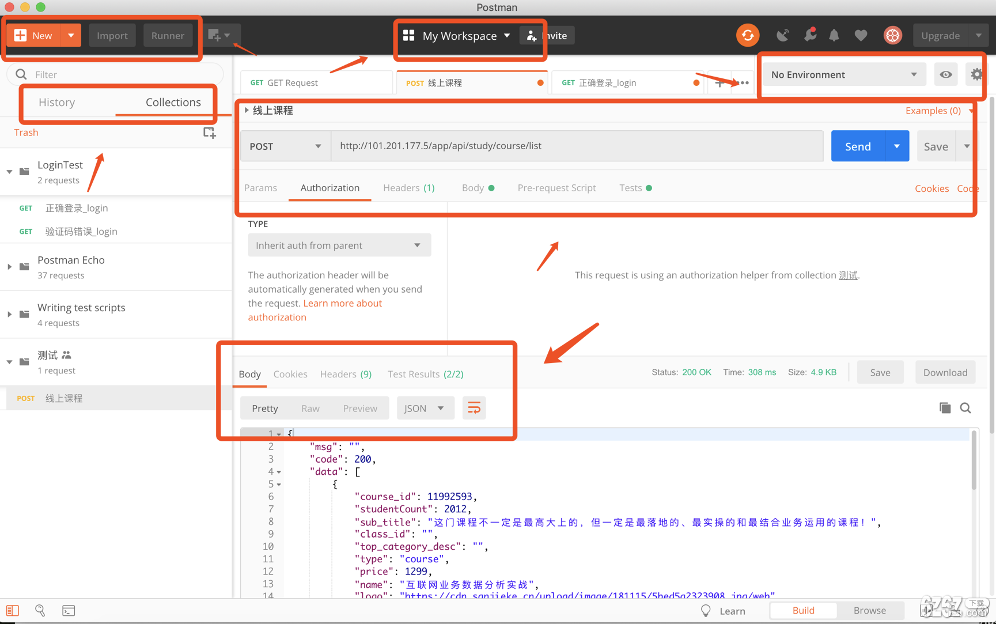Image resolution: width=996 pixels, height=624 pixels.
Task: Open the New button dropdown arrow
Action: point(71,36)
